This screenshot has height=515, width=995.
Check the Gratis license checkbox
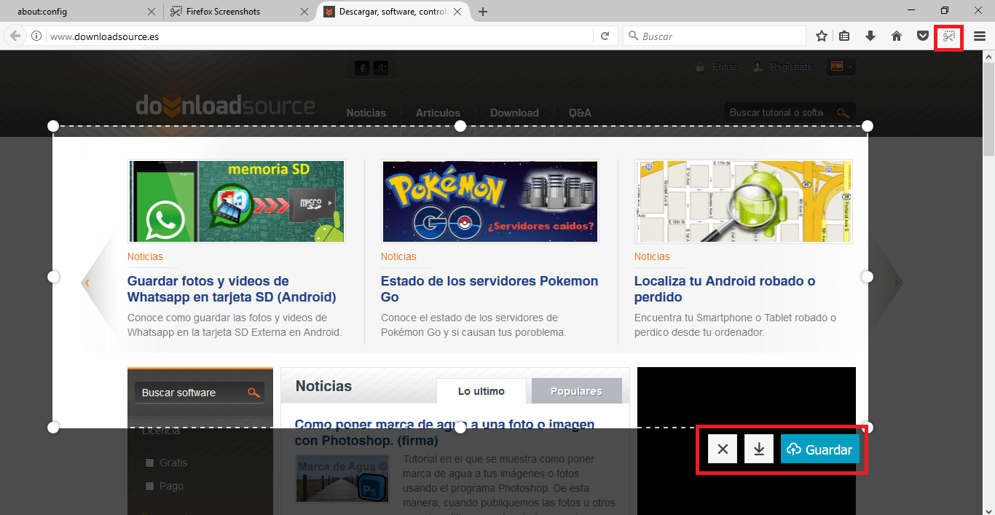[149, 463]
